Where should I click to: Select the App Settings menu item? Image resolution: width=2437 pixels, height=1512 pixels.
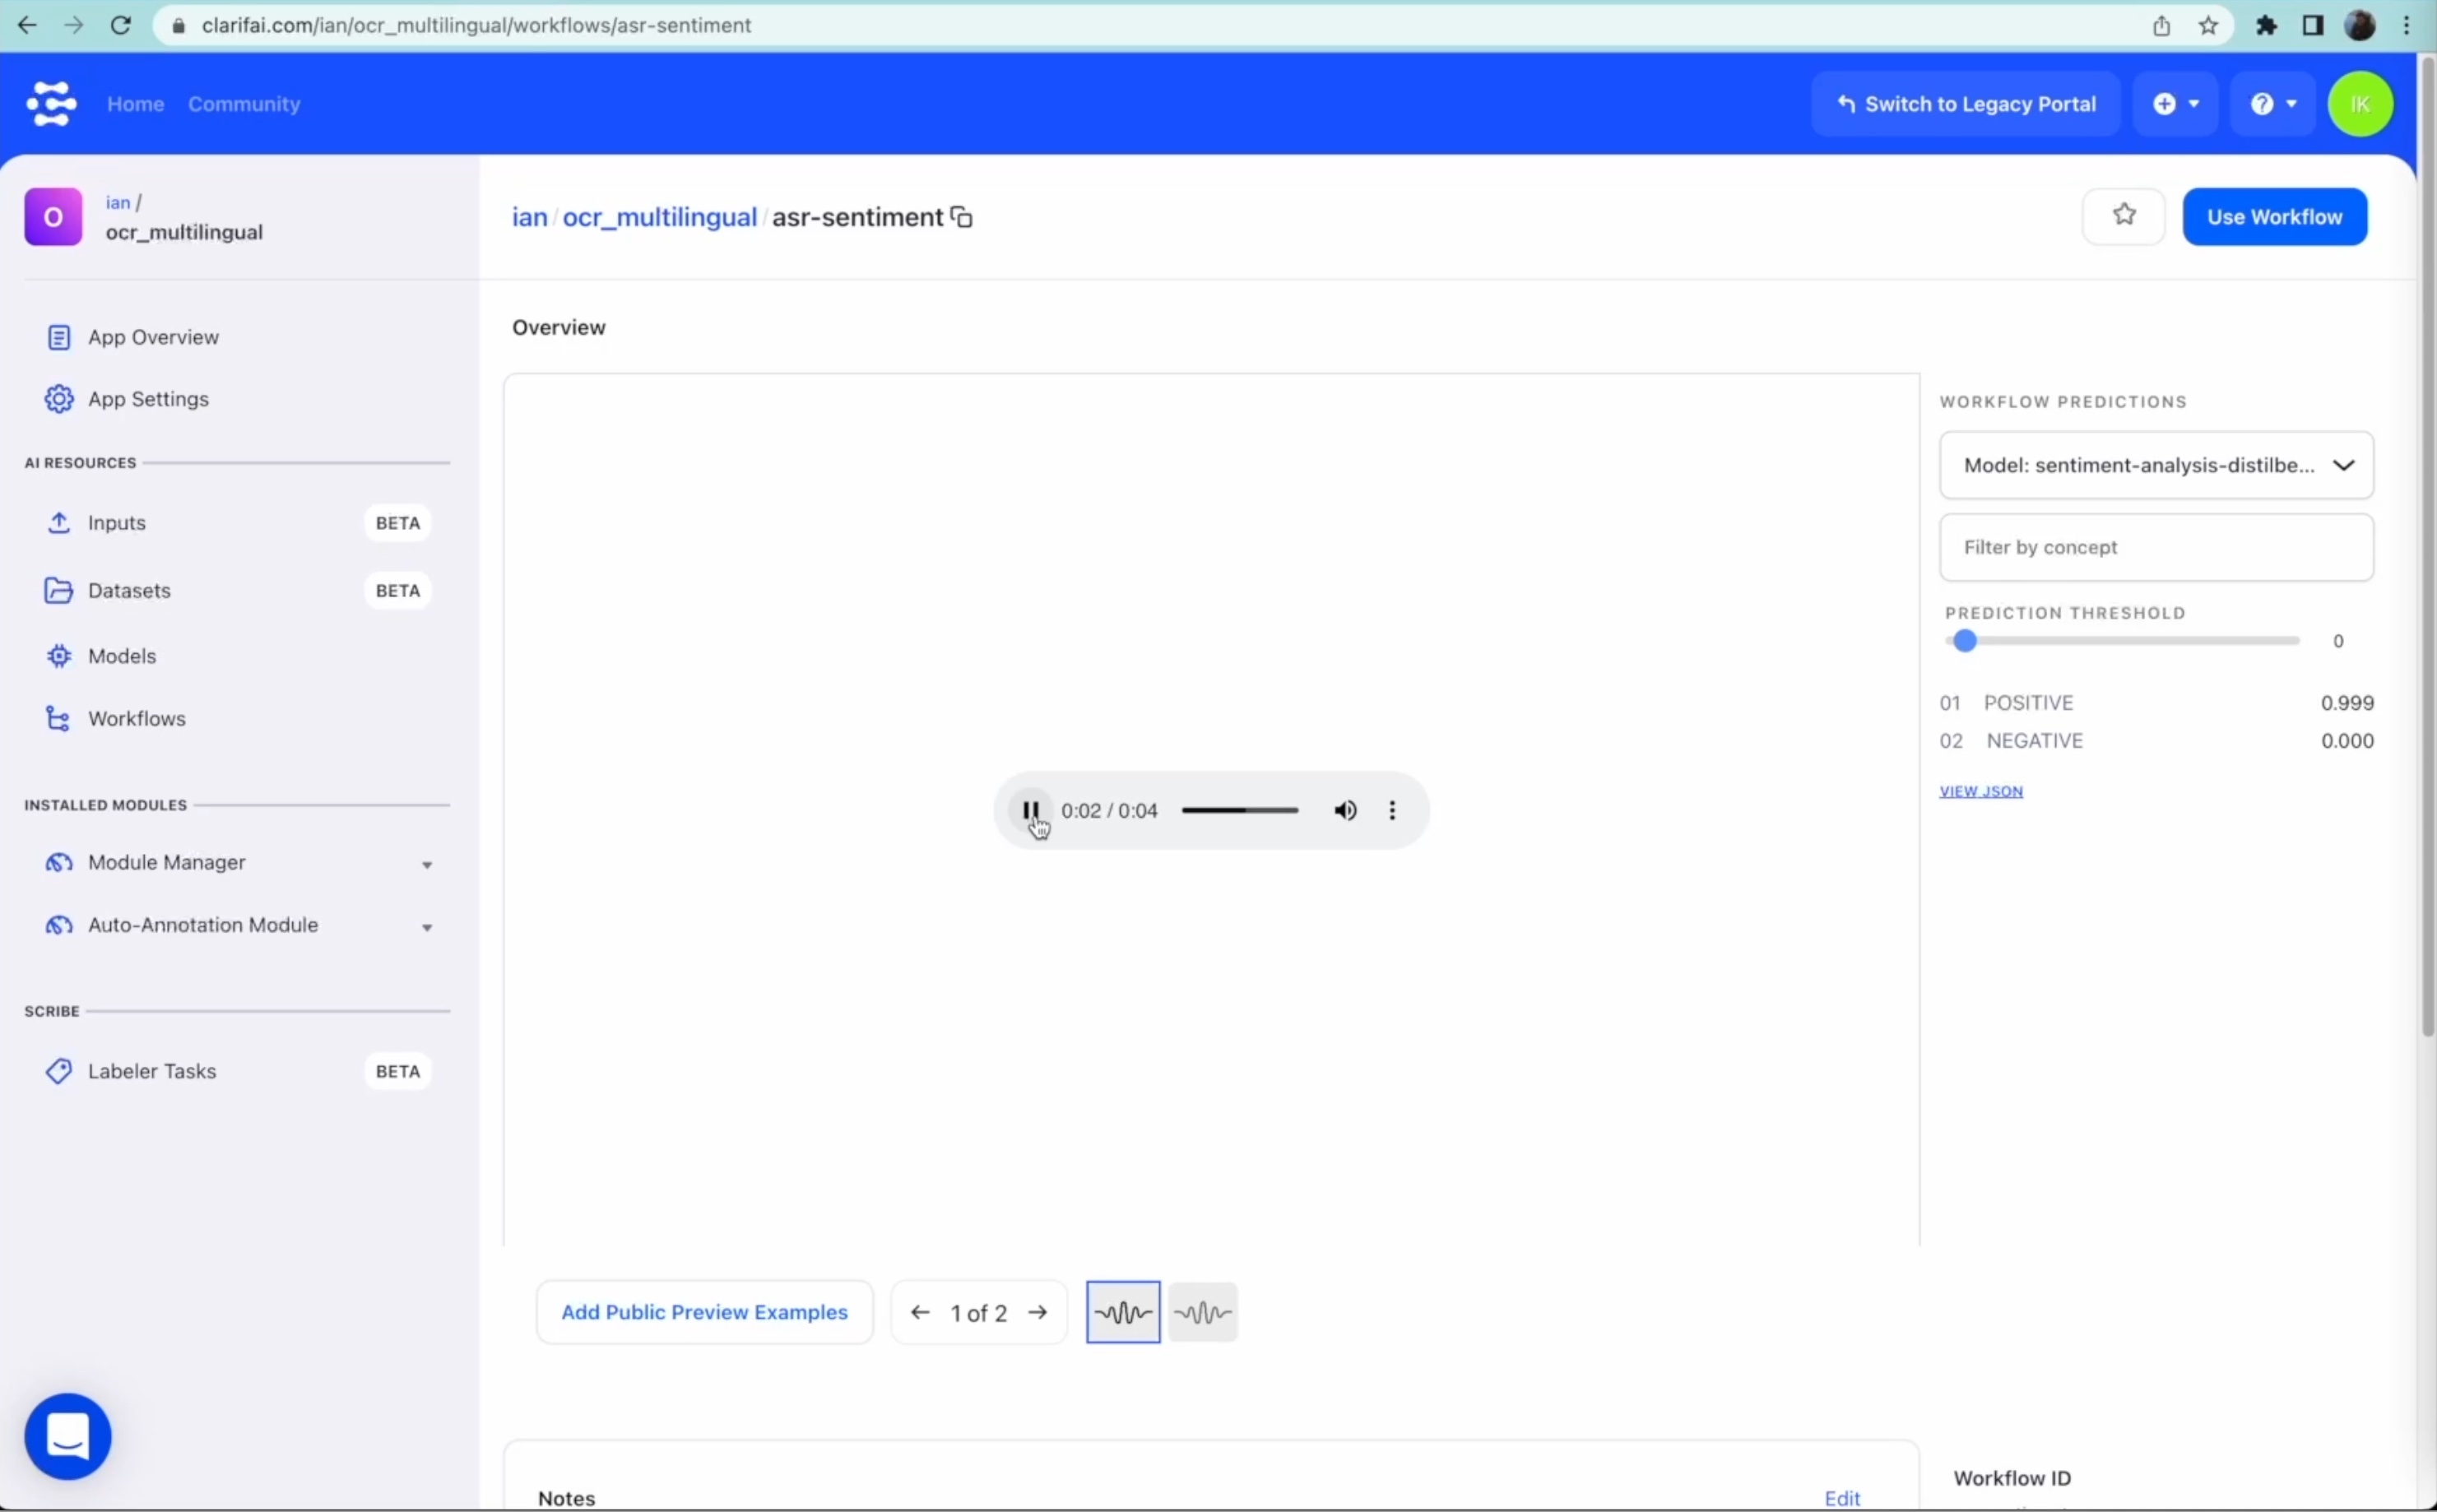pyautogui.click(x=148, y=399)
